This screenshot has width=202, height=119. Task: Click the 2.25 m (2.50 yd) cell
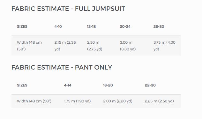(x=159, y=101)
